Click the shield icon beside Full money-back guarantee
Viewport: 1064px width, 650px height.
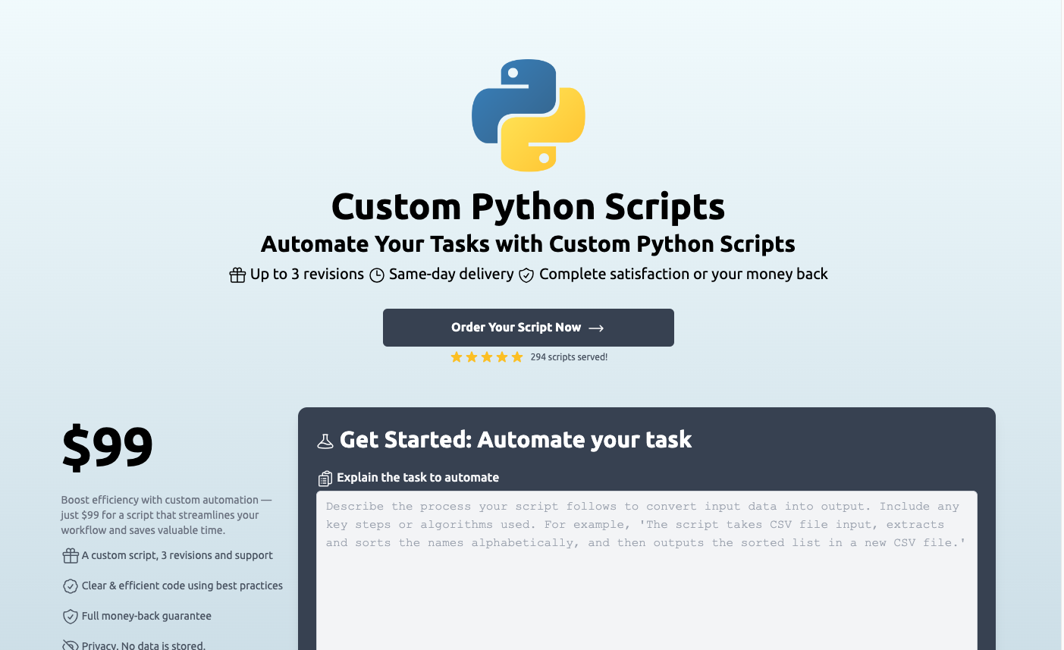point(71,617)
